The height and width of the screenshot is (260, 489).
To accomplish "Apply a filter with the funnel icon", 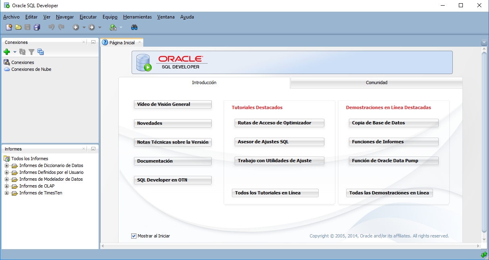I will click(x=31, y=52).
